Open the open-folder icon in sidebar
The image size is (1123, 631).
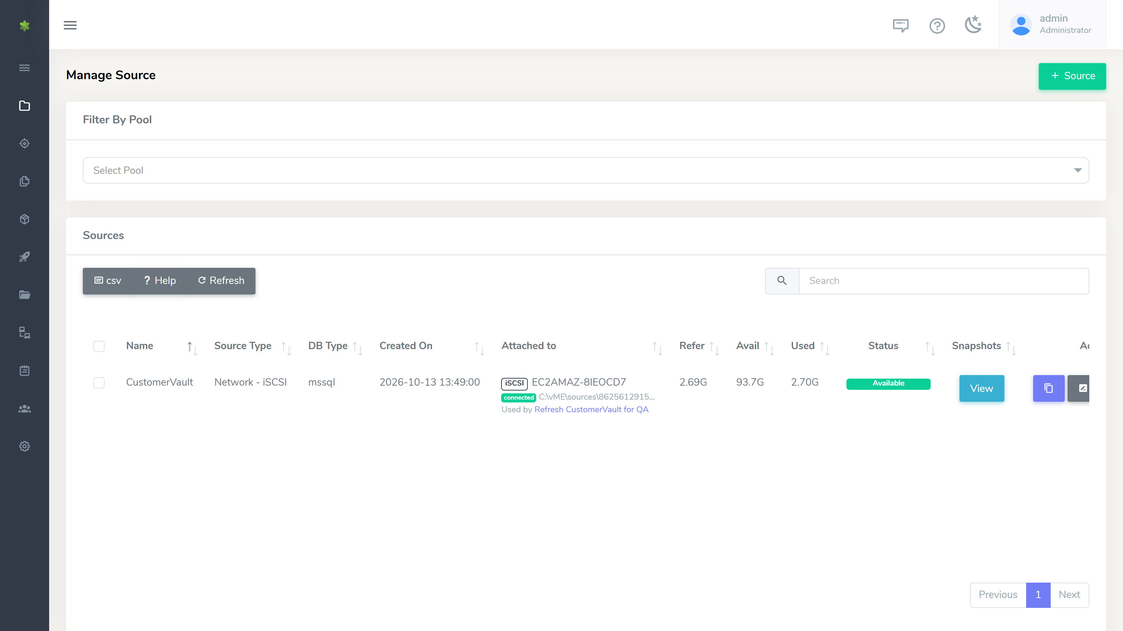click(25, 295)
